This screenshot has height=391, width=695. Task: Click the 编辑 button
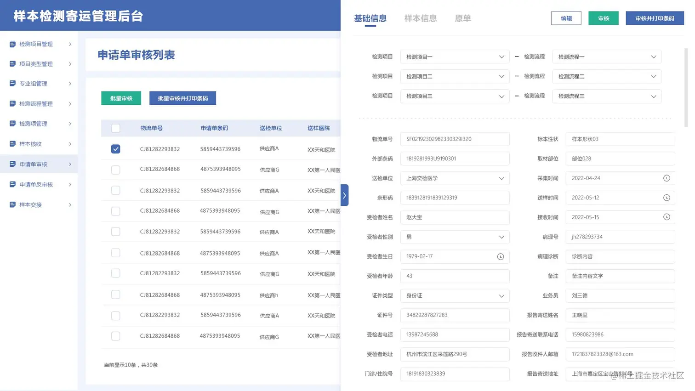click(566, 18)
